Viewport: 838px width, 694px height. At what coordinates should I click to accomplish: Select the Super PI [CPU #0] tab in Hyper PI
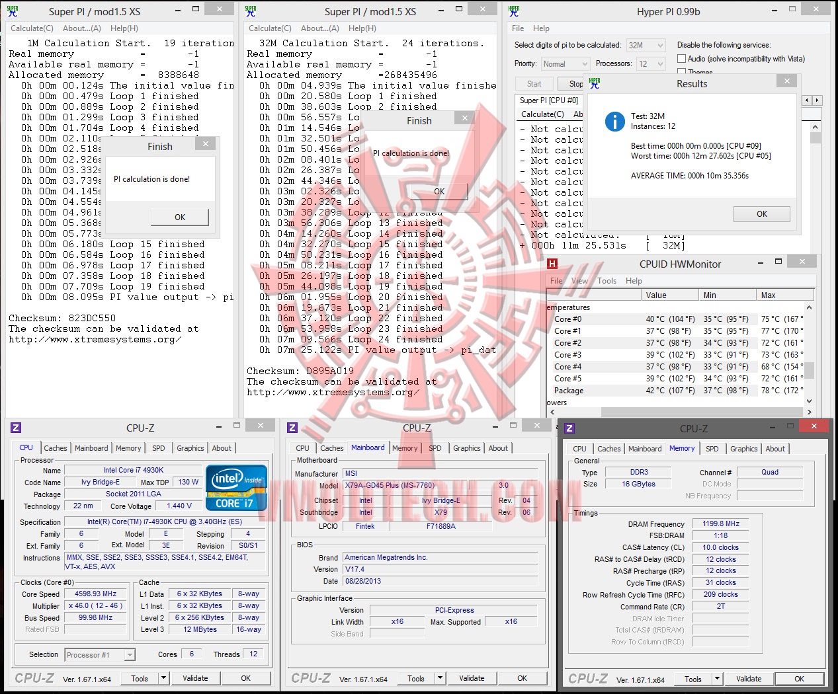[549, 100]
